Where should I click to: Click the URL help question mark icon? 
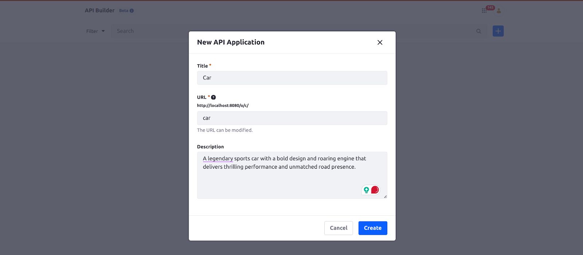point(214,97)
